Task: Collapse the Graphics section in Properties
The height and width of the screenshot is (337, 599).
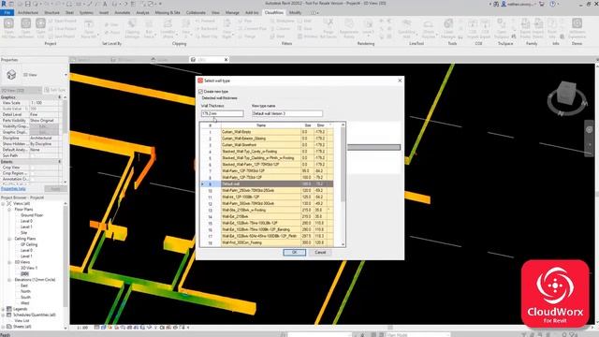Action: tap(59, 97)
